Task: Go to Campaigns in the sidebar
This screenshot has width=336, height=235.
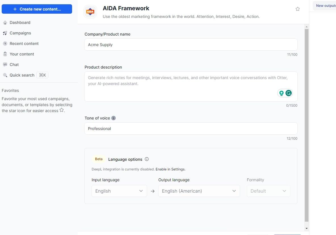Action: pyautogui.click(x=20, y=33)
